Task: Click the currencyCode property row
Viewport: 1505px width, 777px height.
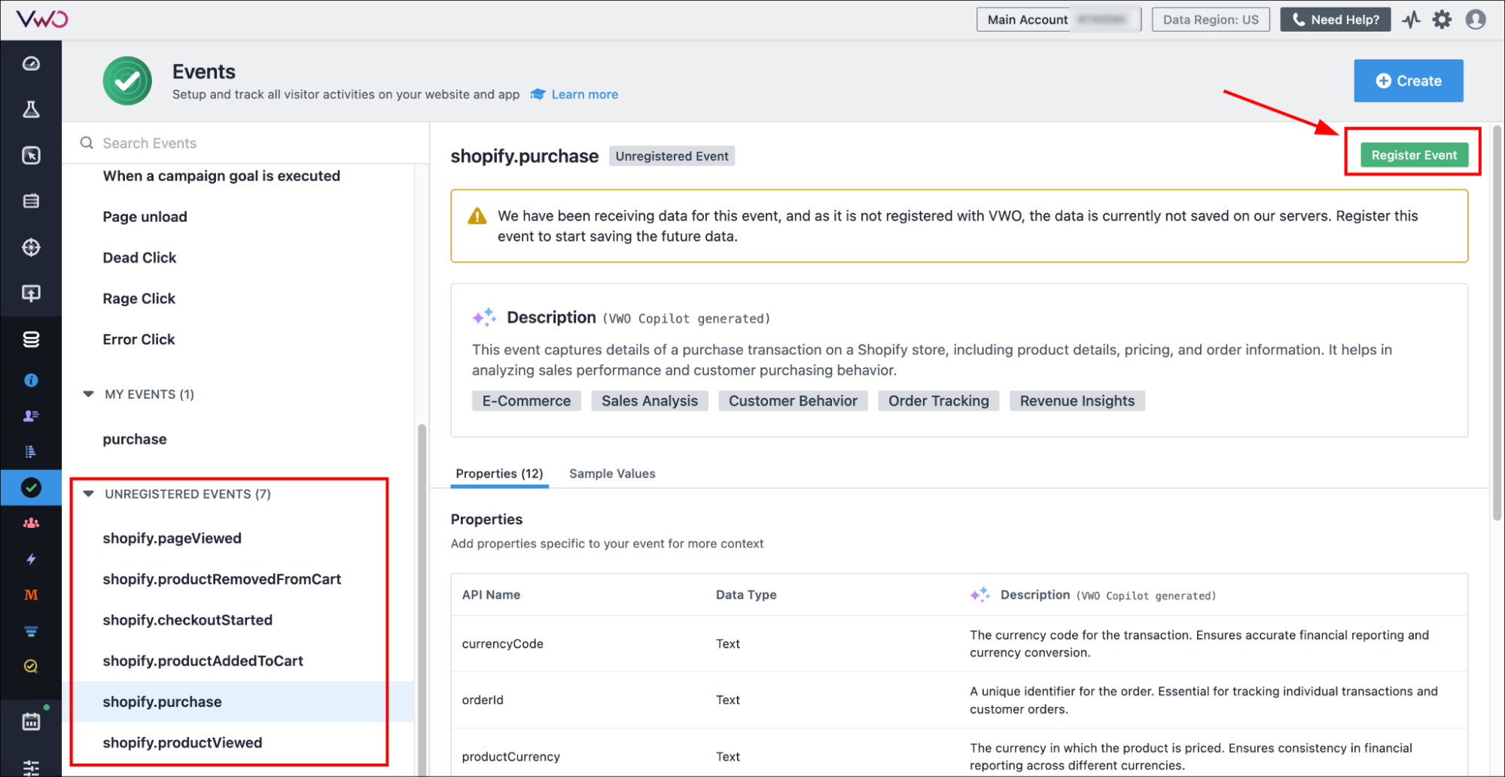Action: click(x=959, y=644)
